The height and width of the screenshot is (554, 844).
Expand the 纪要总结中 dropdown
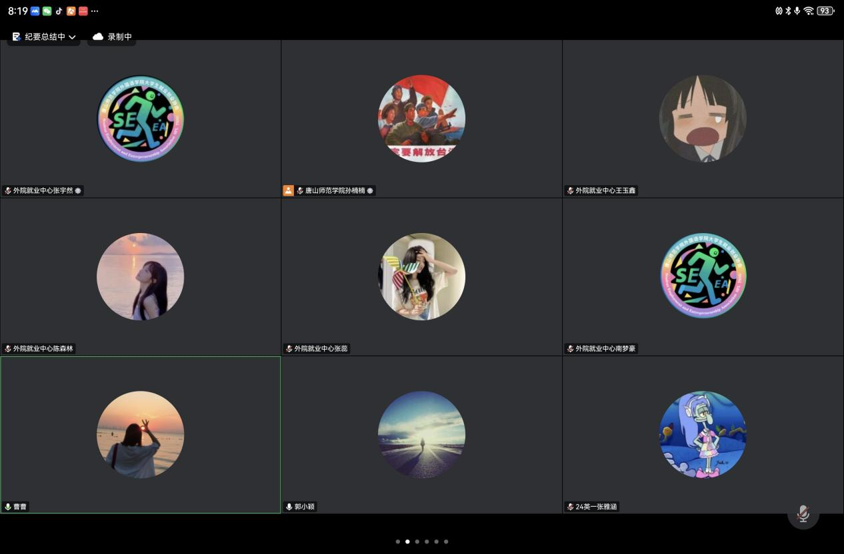72,37
